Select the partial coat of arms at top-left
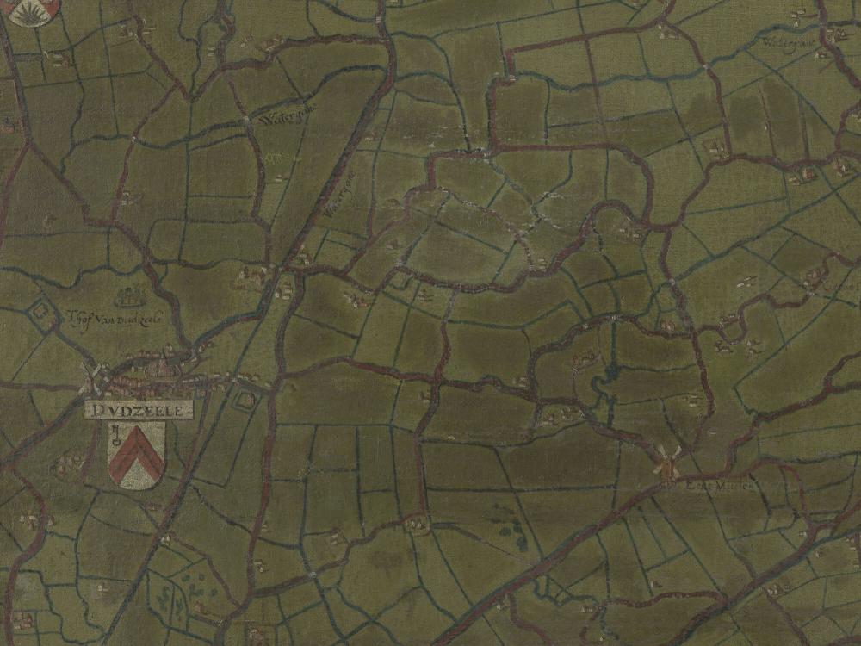 pyautogui.click(x=32, y=12)
